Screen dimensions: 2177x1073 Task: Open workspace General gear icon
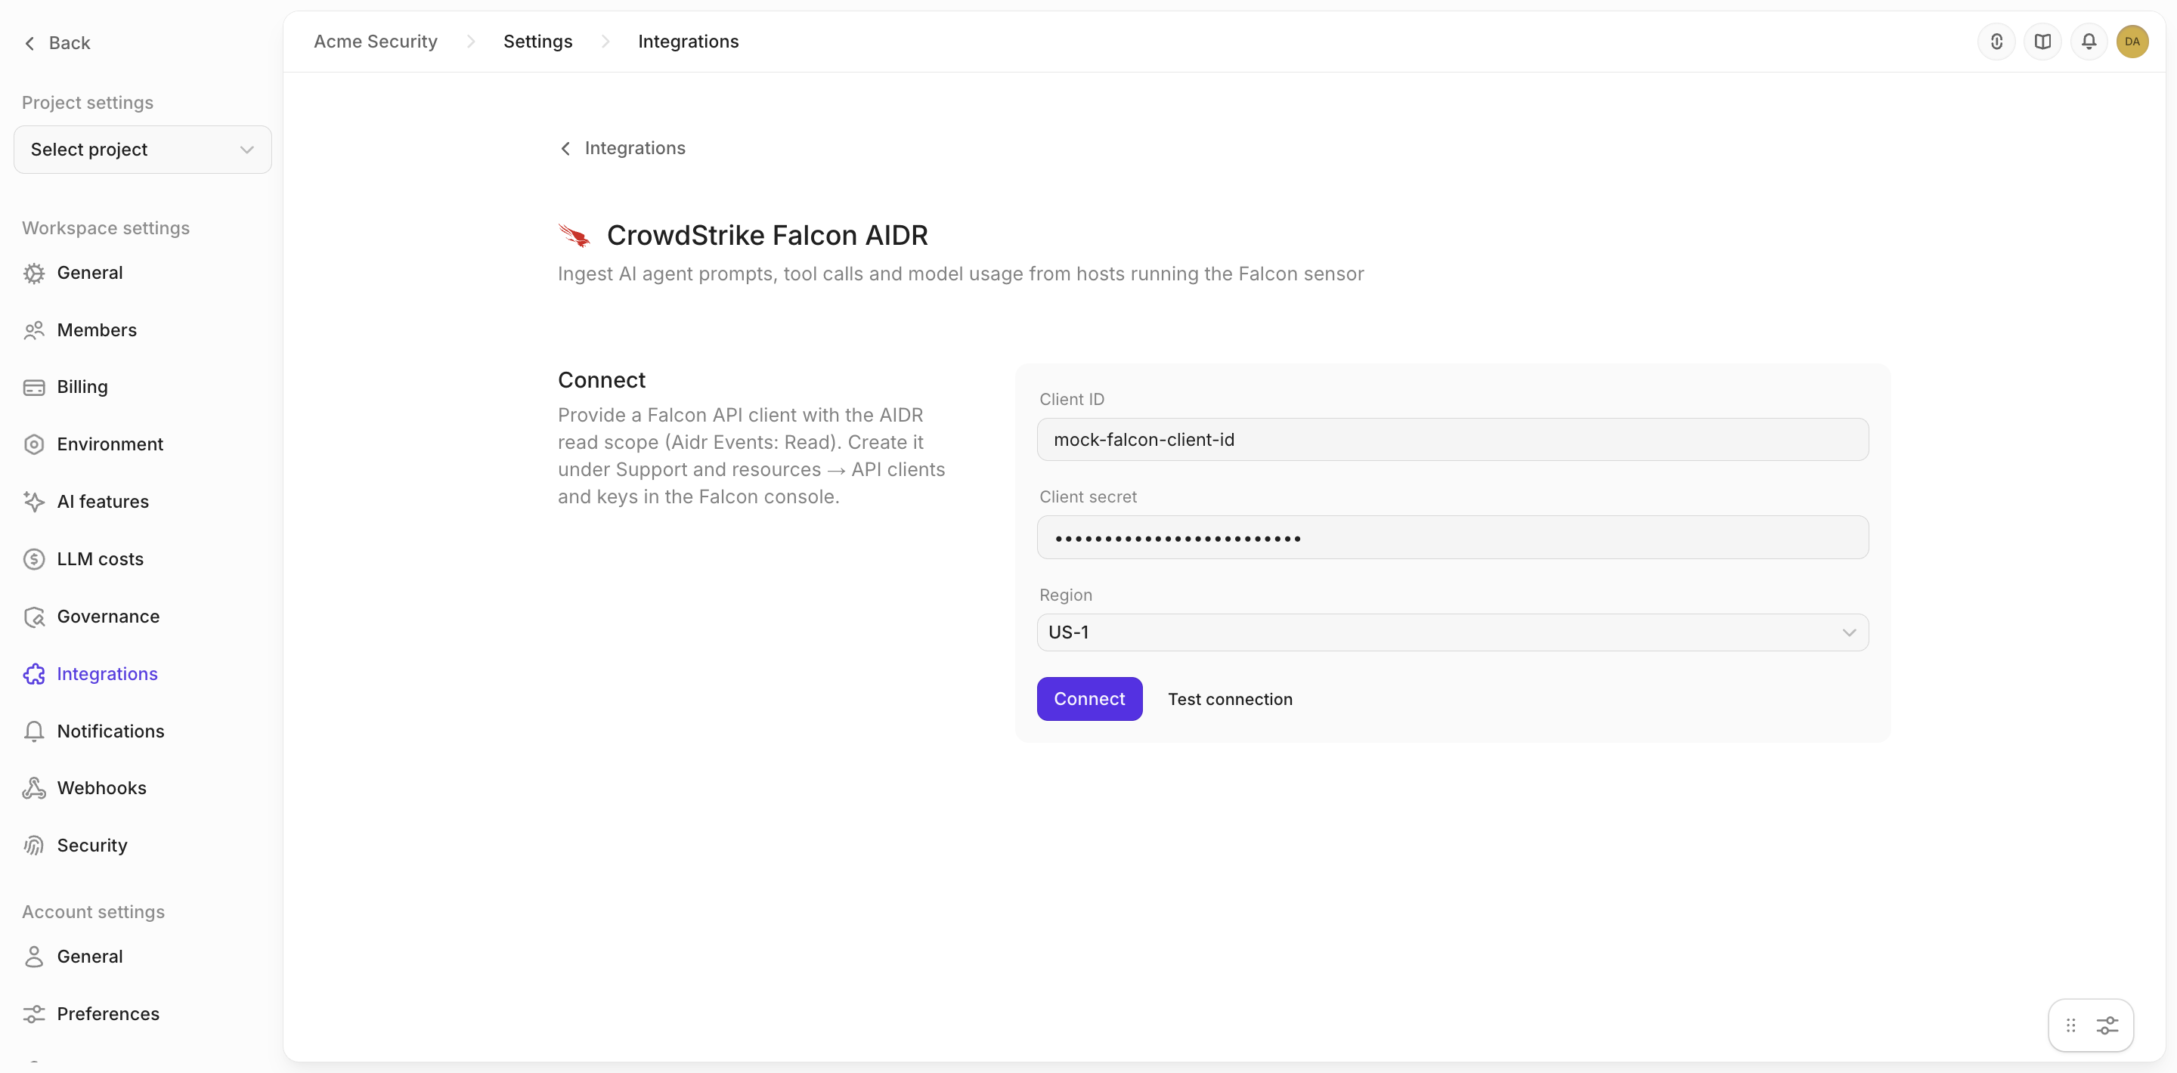[34, 273]
